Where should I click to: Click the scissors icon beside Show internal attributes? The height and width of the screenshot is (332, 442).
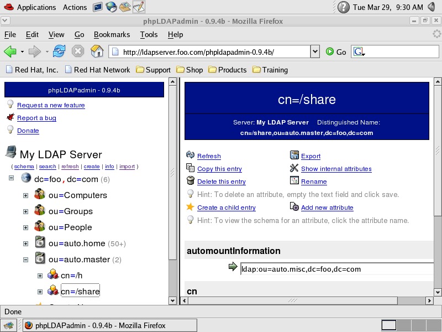click(294, 168)
